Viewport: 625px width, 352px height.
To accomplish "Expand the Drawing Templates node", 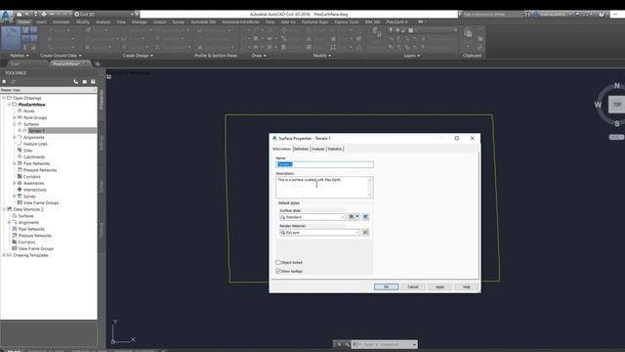I will [4, 255].
